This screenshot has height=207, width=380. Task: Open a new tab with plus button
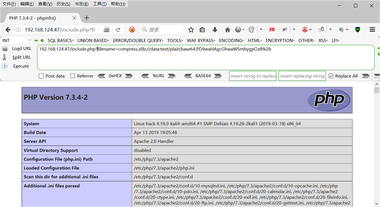pos(87,18)
